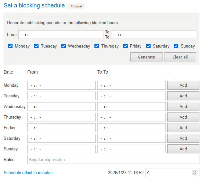The width and height of the screenshot is (202, 179).
Task: Uncheck the Monday checkbox
Action: pyautogui.click(x=11, y=46)
